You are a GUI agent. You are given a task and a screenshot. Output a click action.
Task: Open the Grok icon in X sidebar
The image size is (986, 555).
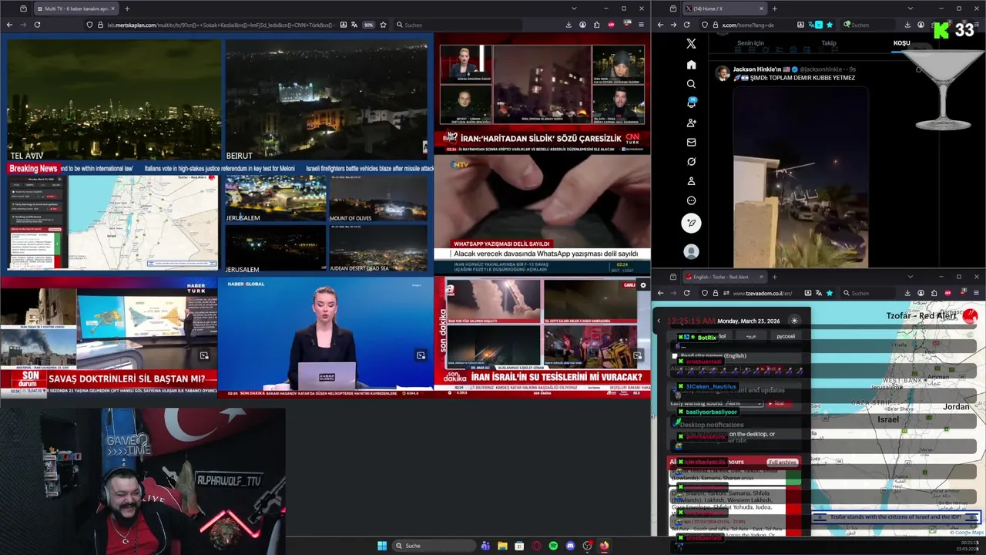(691, 162)
